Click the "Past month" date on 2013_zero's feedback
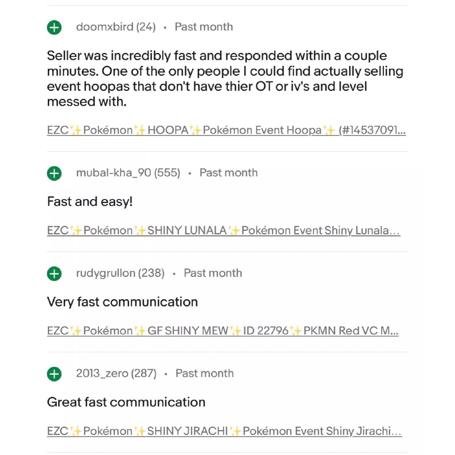 pos(205,373)
